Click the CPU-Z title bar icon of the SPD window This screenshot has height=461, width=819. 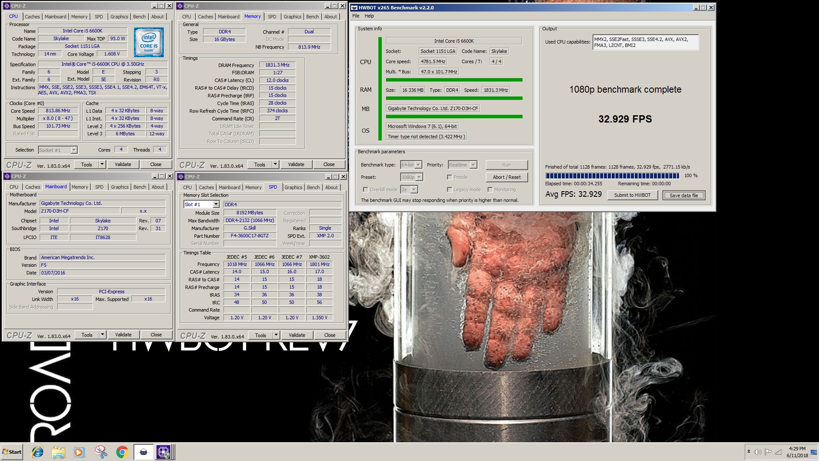[x=181, y=177]
